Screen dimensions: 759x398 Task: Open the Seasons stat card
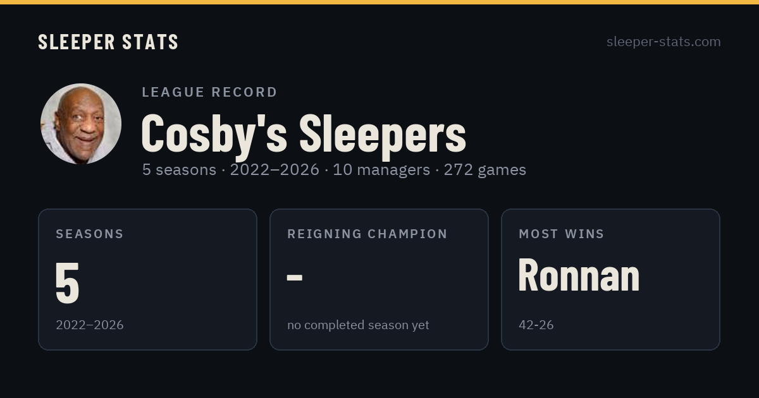pos(147,279)
